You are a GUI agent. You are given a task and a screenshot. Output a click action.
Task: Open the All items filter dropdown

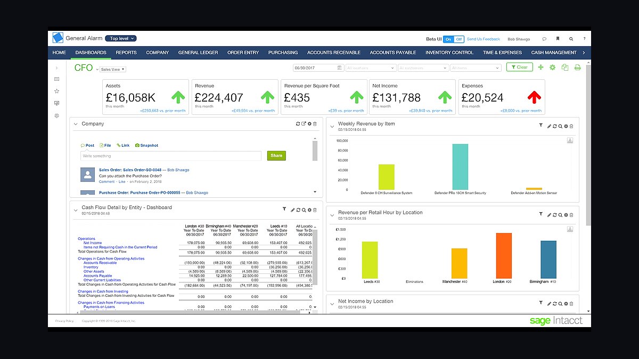(x=476, y=68)
